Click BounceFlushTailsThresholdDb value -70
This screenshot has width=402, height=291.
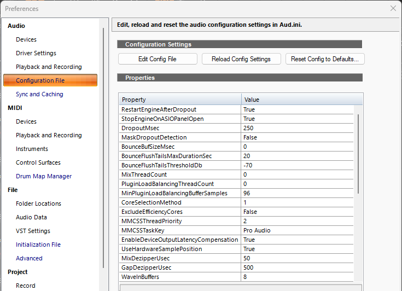point(298,165)
